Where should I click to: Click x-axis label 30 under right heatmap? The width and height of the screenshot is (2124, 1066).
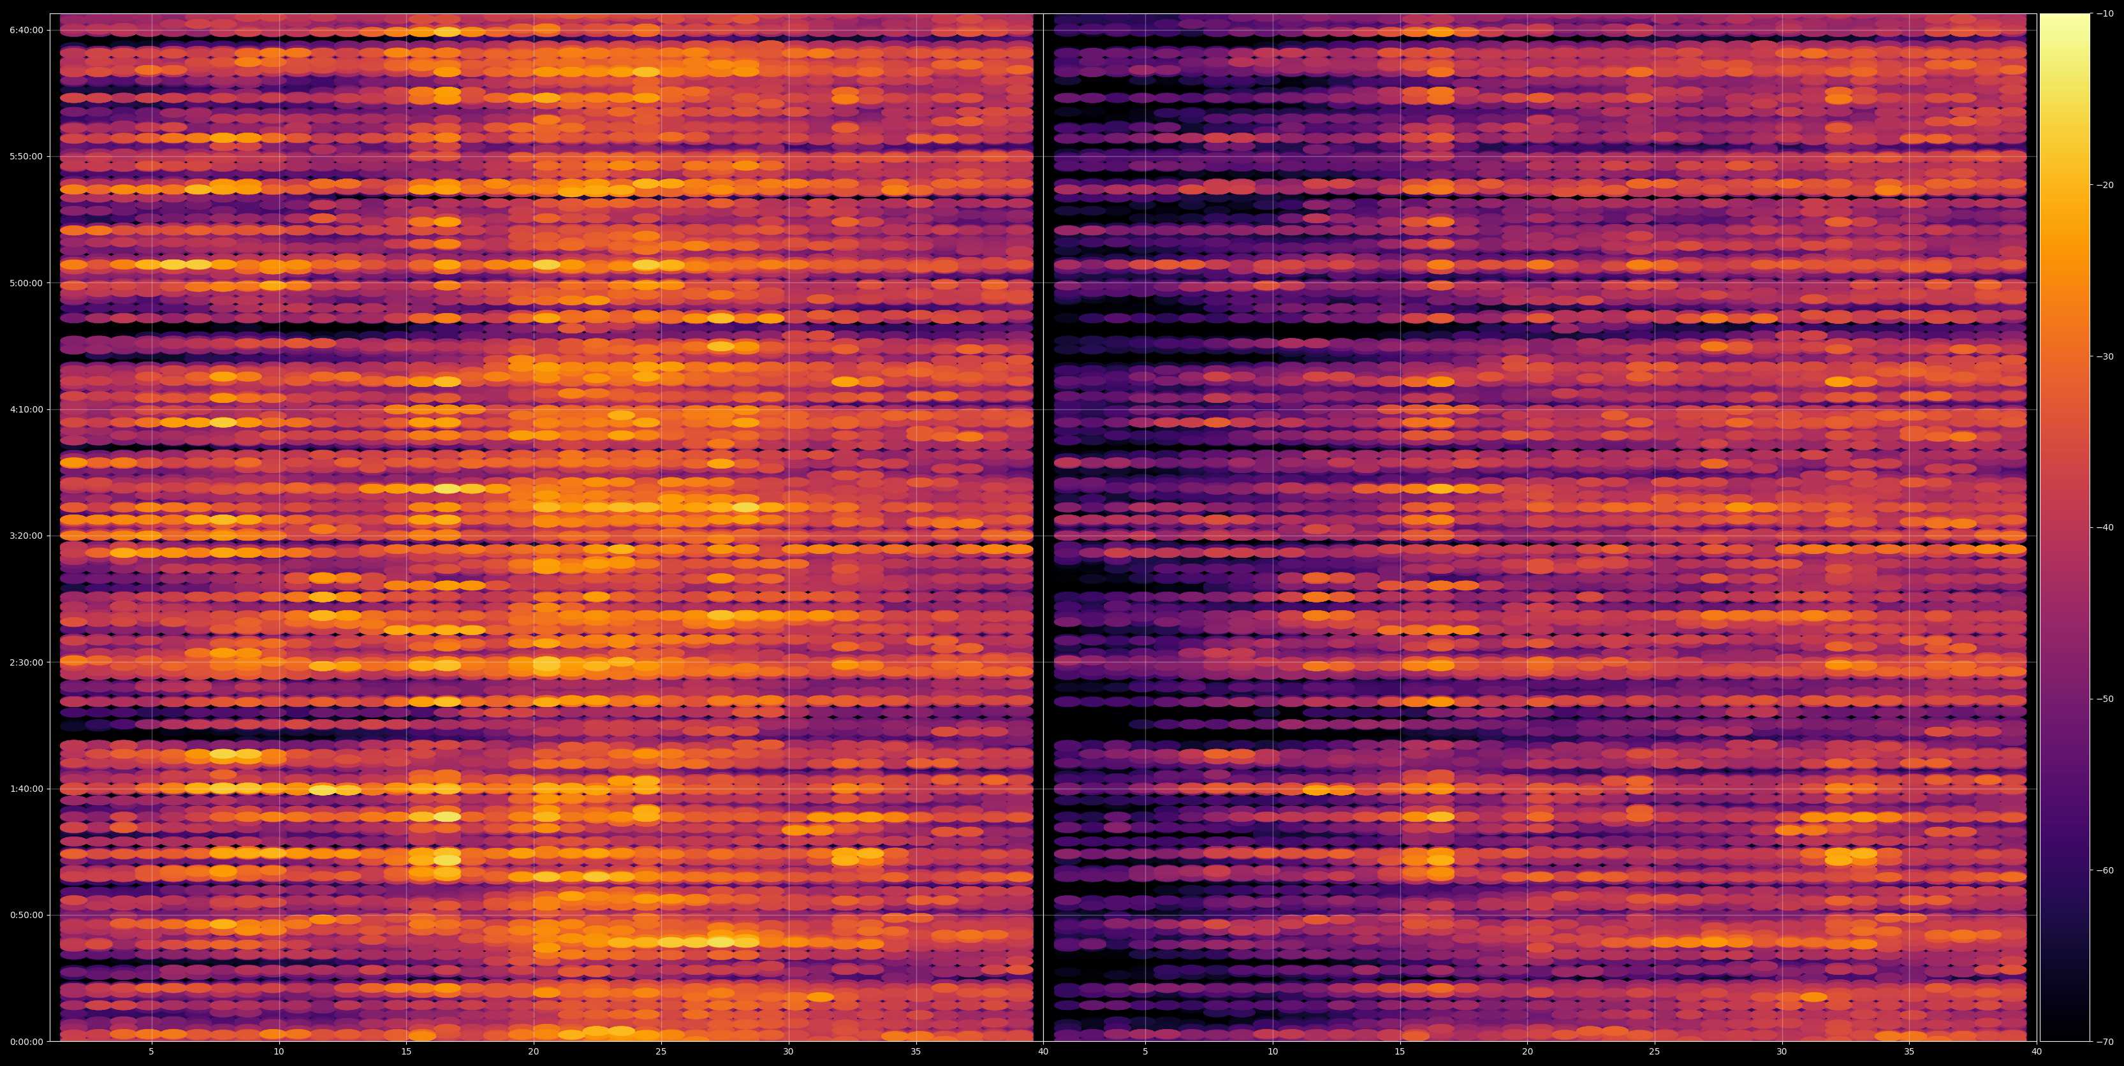(1783, 1052)
